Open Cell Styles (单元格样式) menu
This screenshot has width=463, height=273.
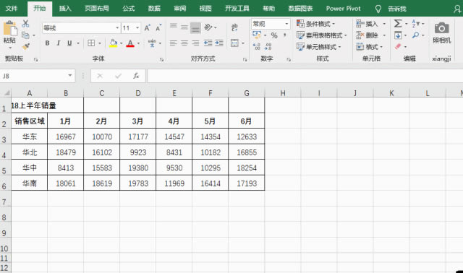[x=318, y=46]
